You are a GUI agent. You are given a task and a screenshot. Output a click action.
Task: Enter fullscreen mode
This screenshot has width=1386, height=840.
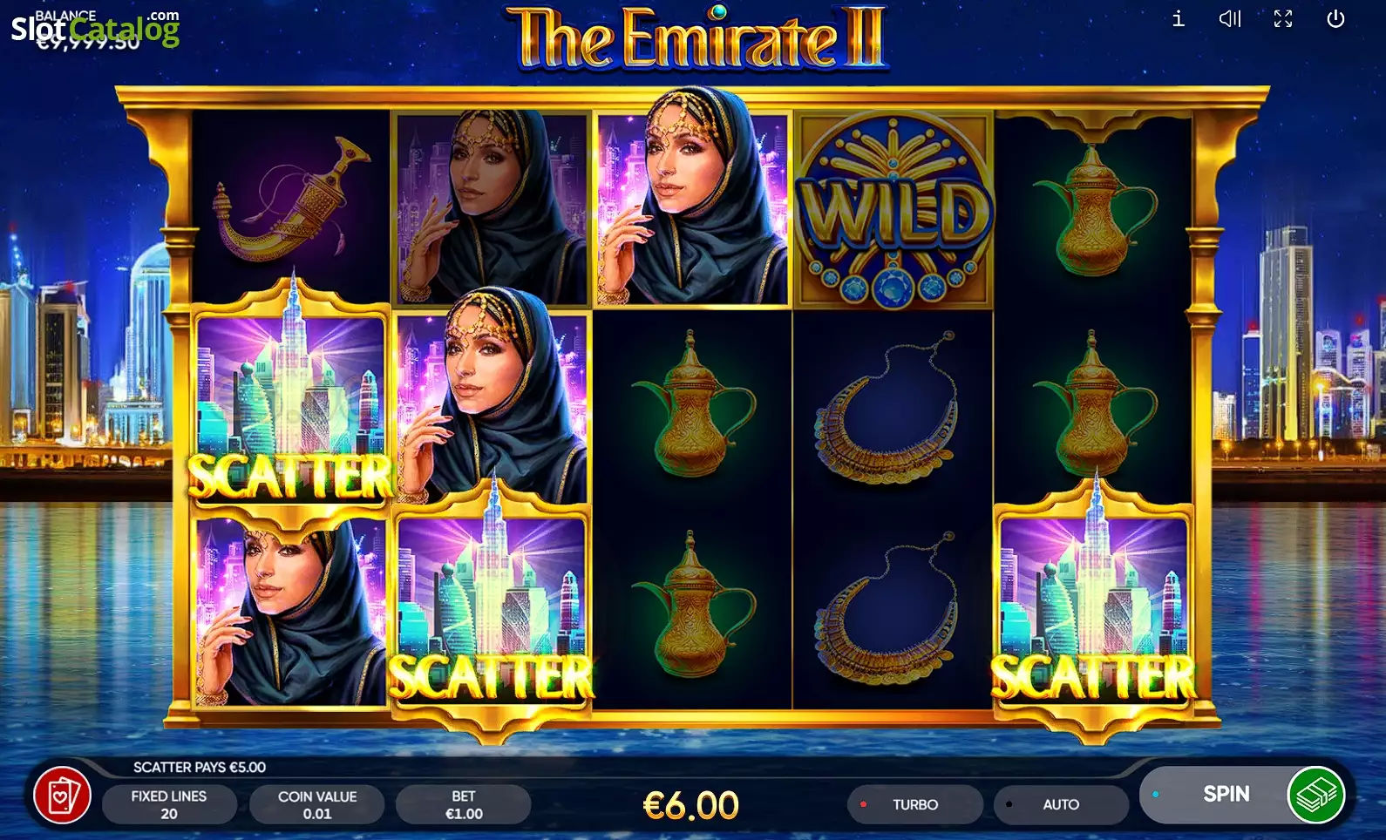(x=1283, y=18)
